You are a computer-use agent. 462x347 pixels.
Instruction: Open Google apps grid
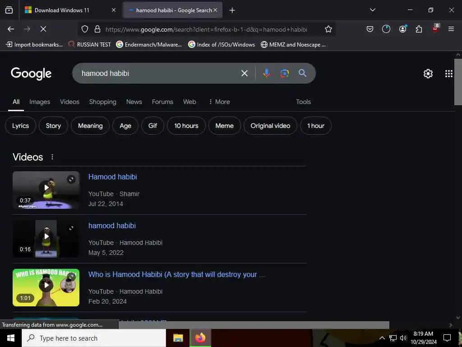click(x=449, y=74)
